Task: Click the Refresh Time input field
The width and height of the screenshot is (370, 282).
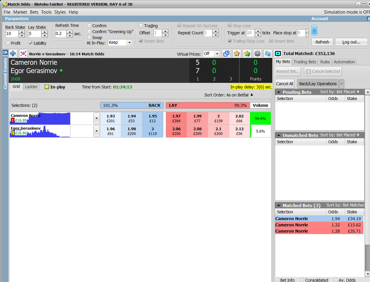Action: [61, 34]
